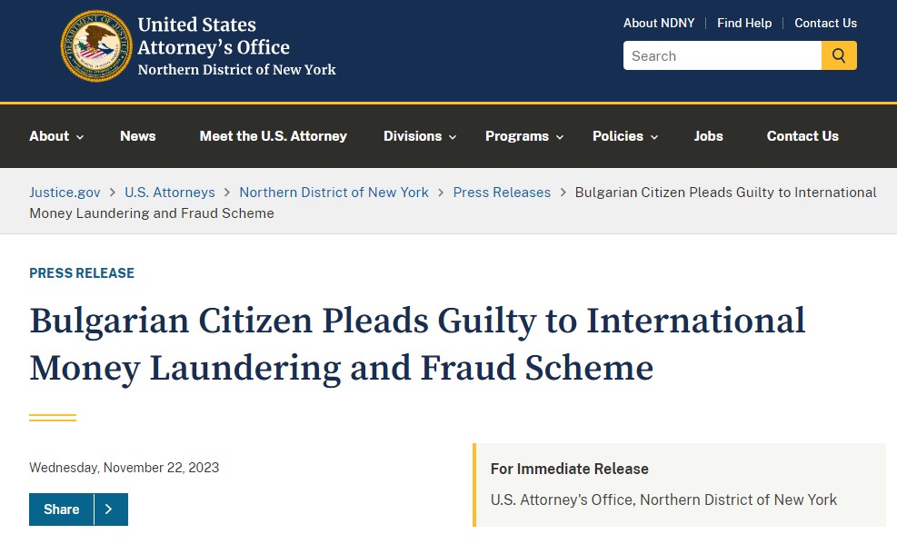Go to Northern District of New York breadcrumb
897x544 pixels.
click(334, 193)
